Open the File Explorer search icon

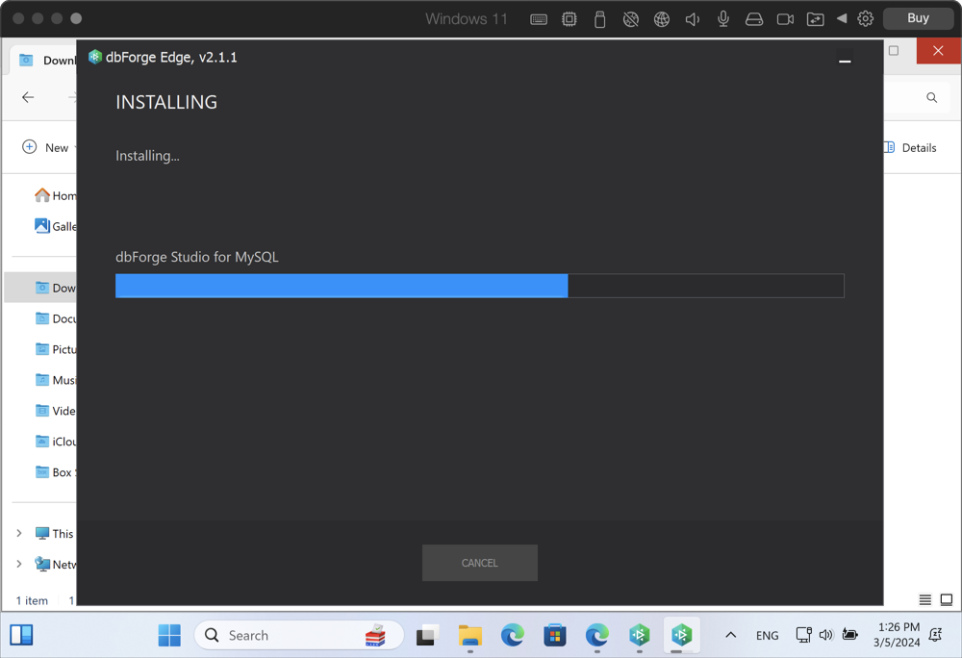(x=931, y=97)
